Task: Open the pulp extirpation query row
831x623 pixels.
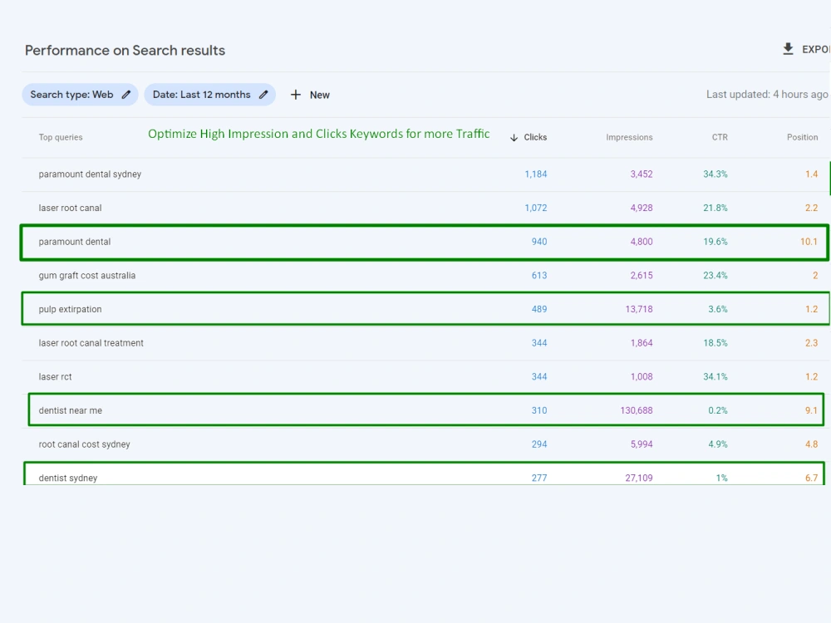Action: pos(425,309)
